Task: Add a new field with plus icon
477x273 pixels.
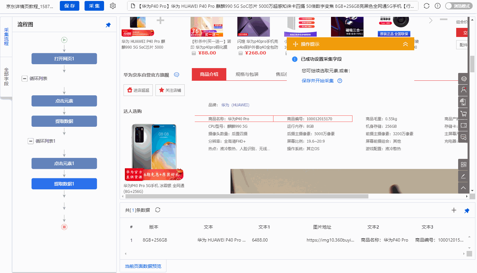Action: (454, 210)
